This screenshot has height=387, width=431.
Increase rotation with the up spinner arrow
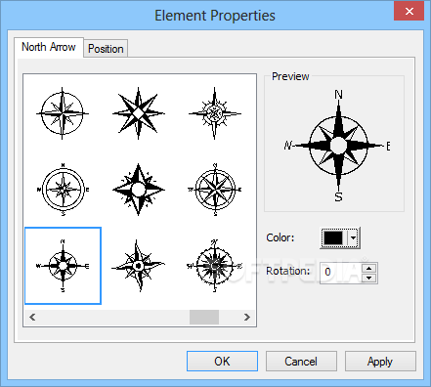click(368, 269)
